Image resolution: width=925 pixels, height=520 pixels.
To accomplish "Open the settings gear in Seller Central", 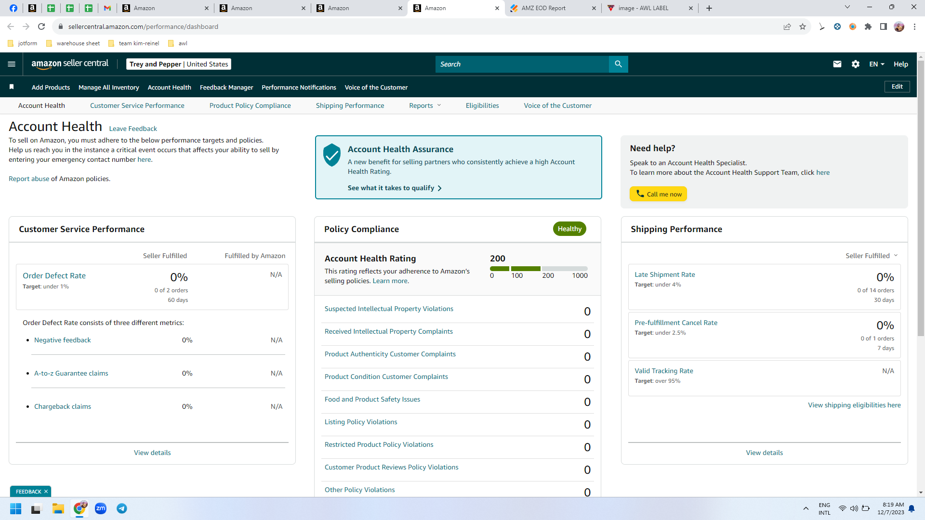I will click(856, 64).
